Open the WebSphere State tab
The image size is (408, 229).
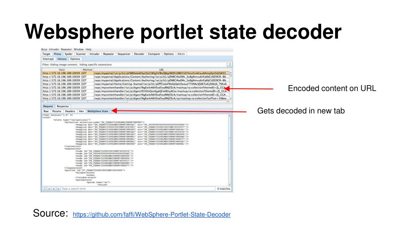coord(98,111)
